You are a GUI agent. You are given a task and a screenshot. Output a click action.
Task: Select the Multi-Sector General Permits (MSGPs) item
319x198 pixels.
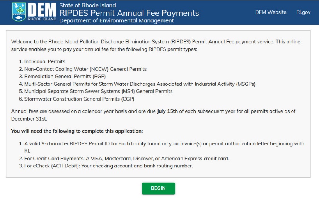[x=140, y=84]
